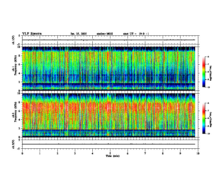The height and width of the screenshot is (172, 223).
Task: Click the "4" kHz tick on ch.1 axis
Action: click(x=20, y=73)
